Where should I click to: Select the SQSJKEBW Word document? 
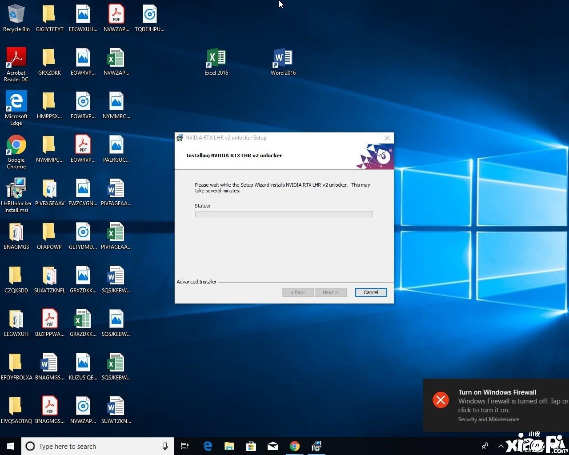(116, 279)
